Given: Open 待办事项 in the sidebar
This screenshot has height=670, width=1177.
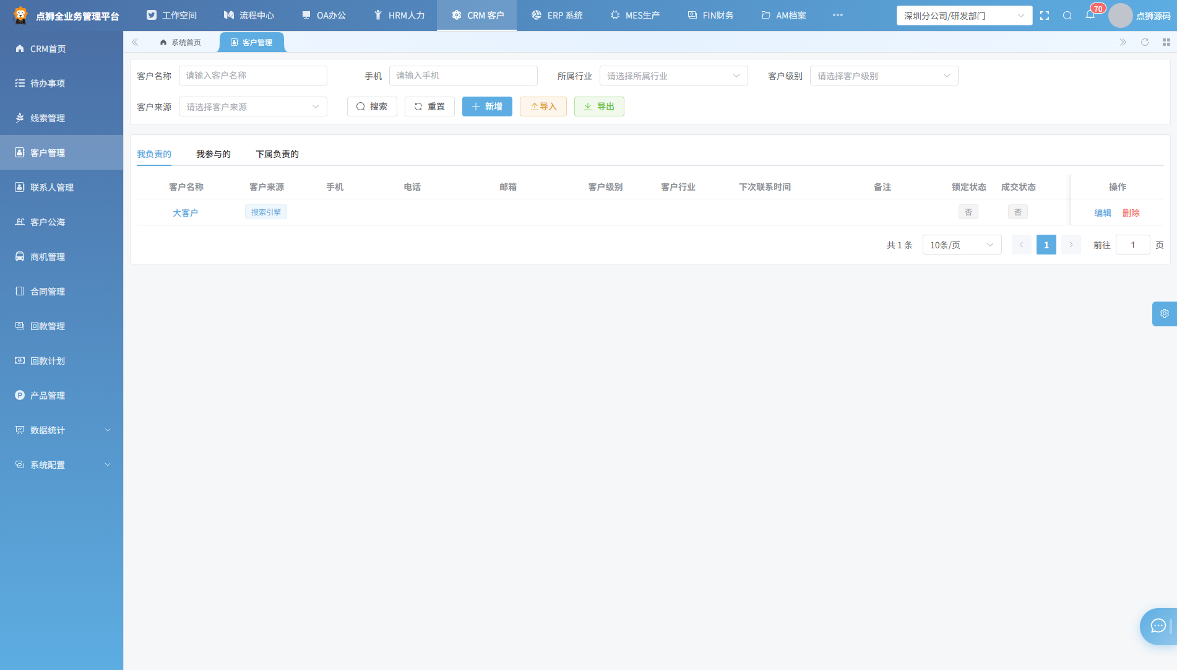Looking at the screenshot, I should pos(61,83).
